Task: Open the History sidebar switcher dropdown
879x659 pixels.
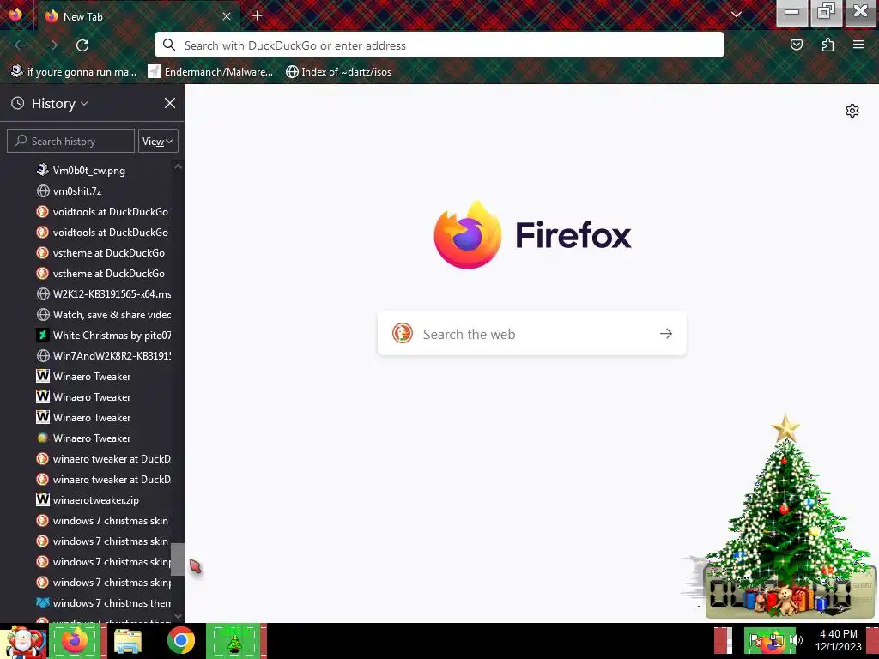Action: tap(59, 104)
